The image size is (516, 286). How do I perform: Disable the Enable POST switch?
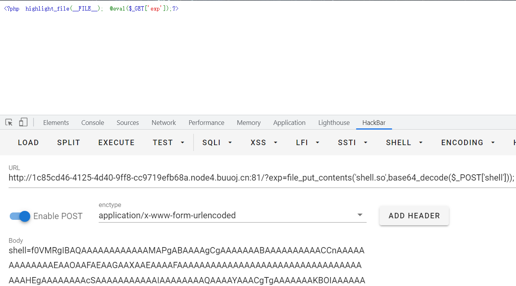tap(20, 216)
